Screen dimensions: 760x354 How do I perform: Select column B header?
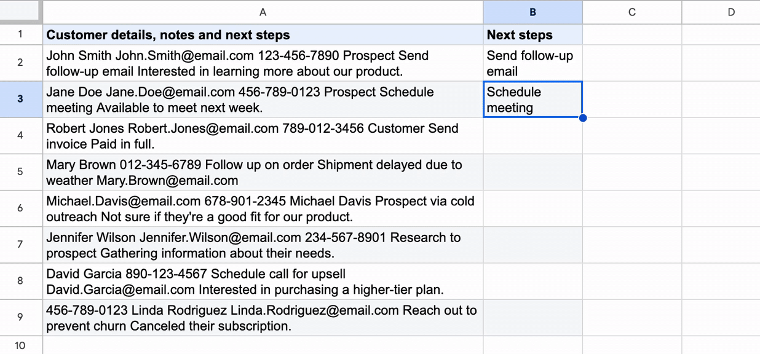click(532, 12)
